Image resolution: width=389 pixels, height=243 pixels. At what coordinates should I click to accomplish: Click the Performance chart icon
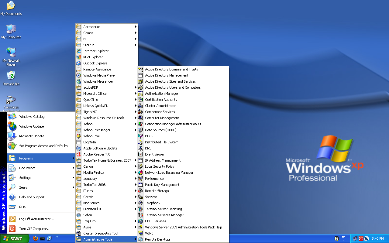(x=140, y=179)
